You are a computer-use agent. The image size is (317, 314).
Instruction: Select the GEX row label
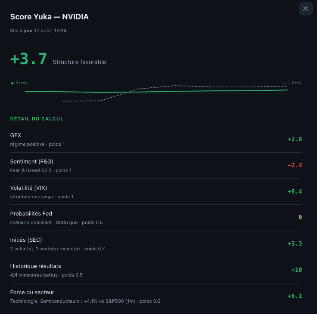click(16, 135)
